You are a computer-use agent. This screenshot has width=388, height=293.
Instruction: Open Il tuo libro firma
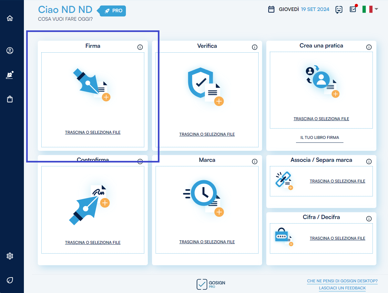320,138
